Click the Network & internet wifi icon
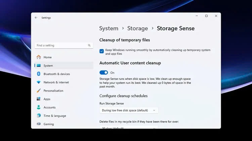 point(39,82)
